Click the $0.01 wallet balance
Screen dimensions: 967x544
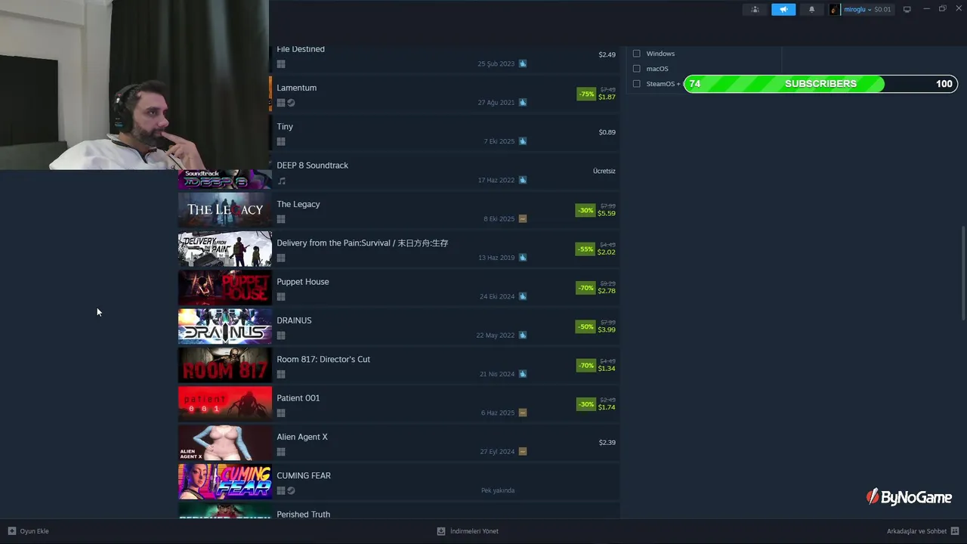point(882,9)
